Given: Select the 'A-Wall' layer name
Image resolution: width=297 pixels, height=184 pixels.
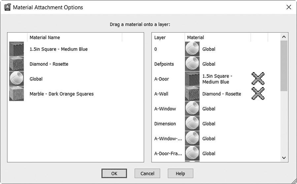Looking at the screenshot, I should 161,94.
